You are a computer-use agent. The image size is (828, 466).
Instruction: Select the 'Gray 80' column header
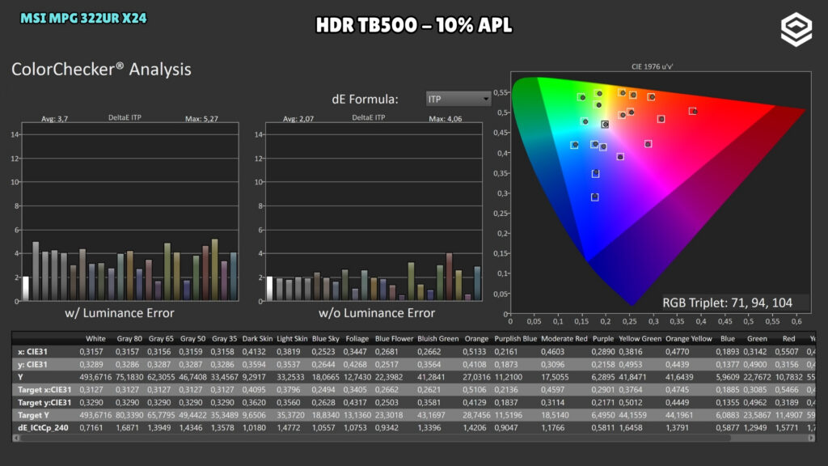coord(129,339)
